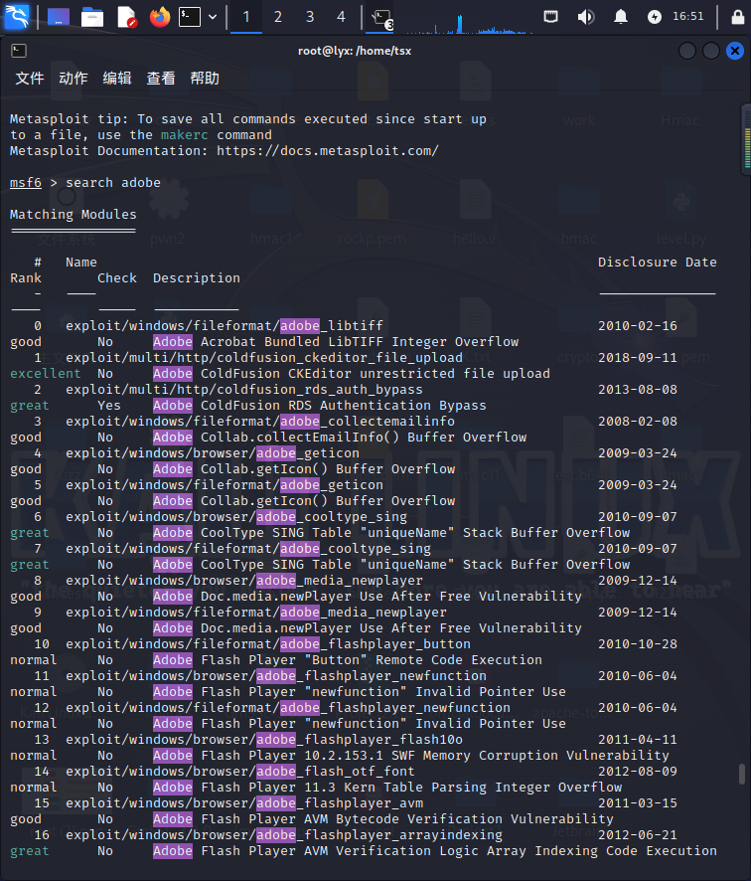Switch to workspace 4

341,17
